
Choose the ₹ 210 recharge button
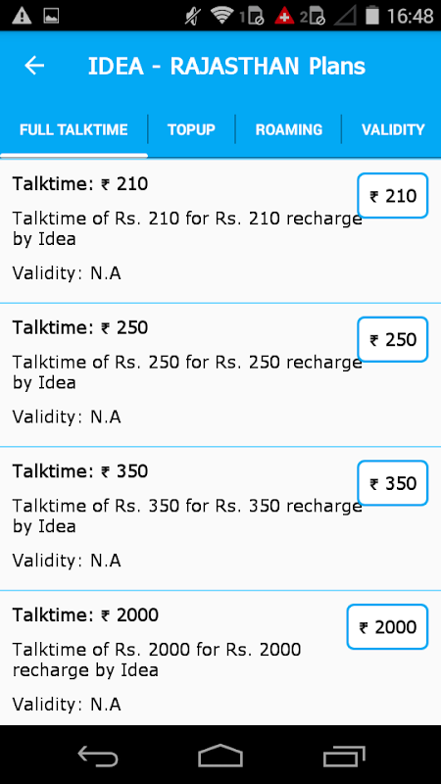coord(393,195)
